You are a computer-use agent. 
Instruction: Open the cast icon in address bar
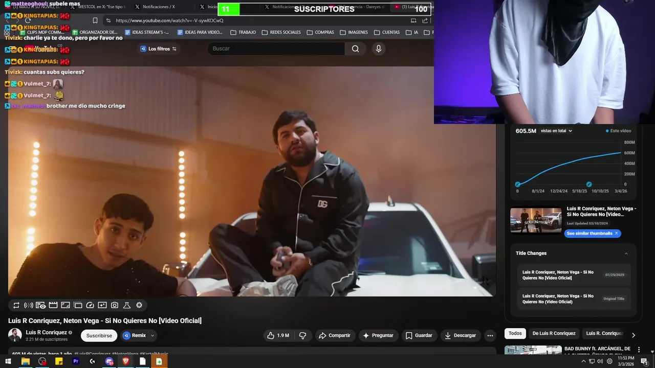click(413, 20)
